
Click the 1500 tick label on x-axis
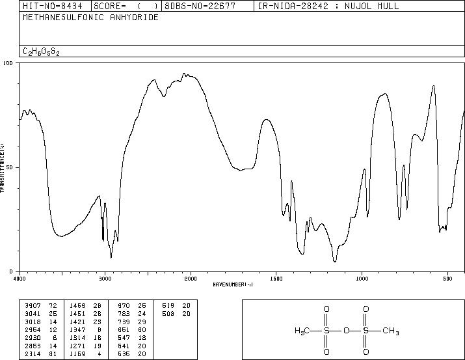(276, 279)
